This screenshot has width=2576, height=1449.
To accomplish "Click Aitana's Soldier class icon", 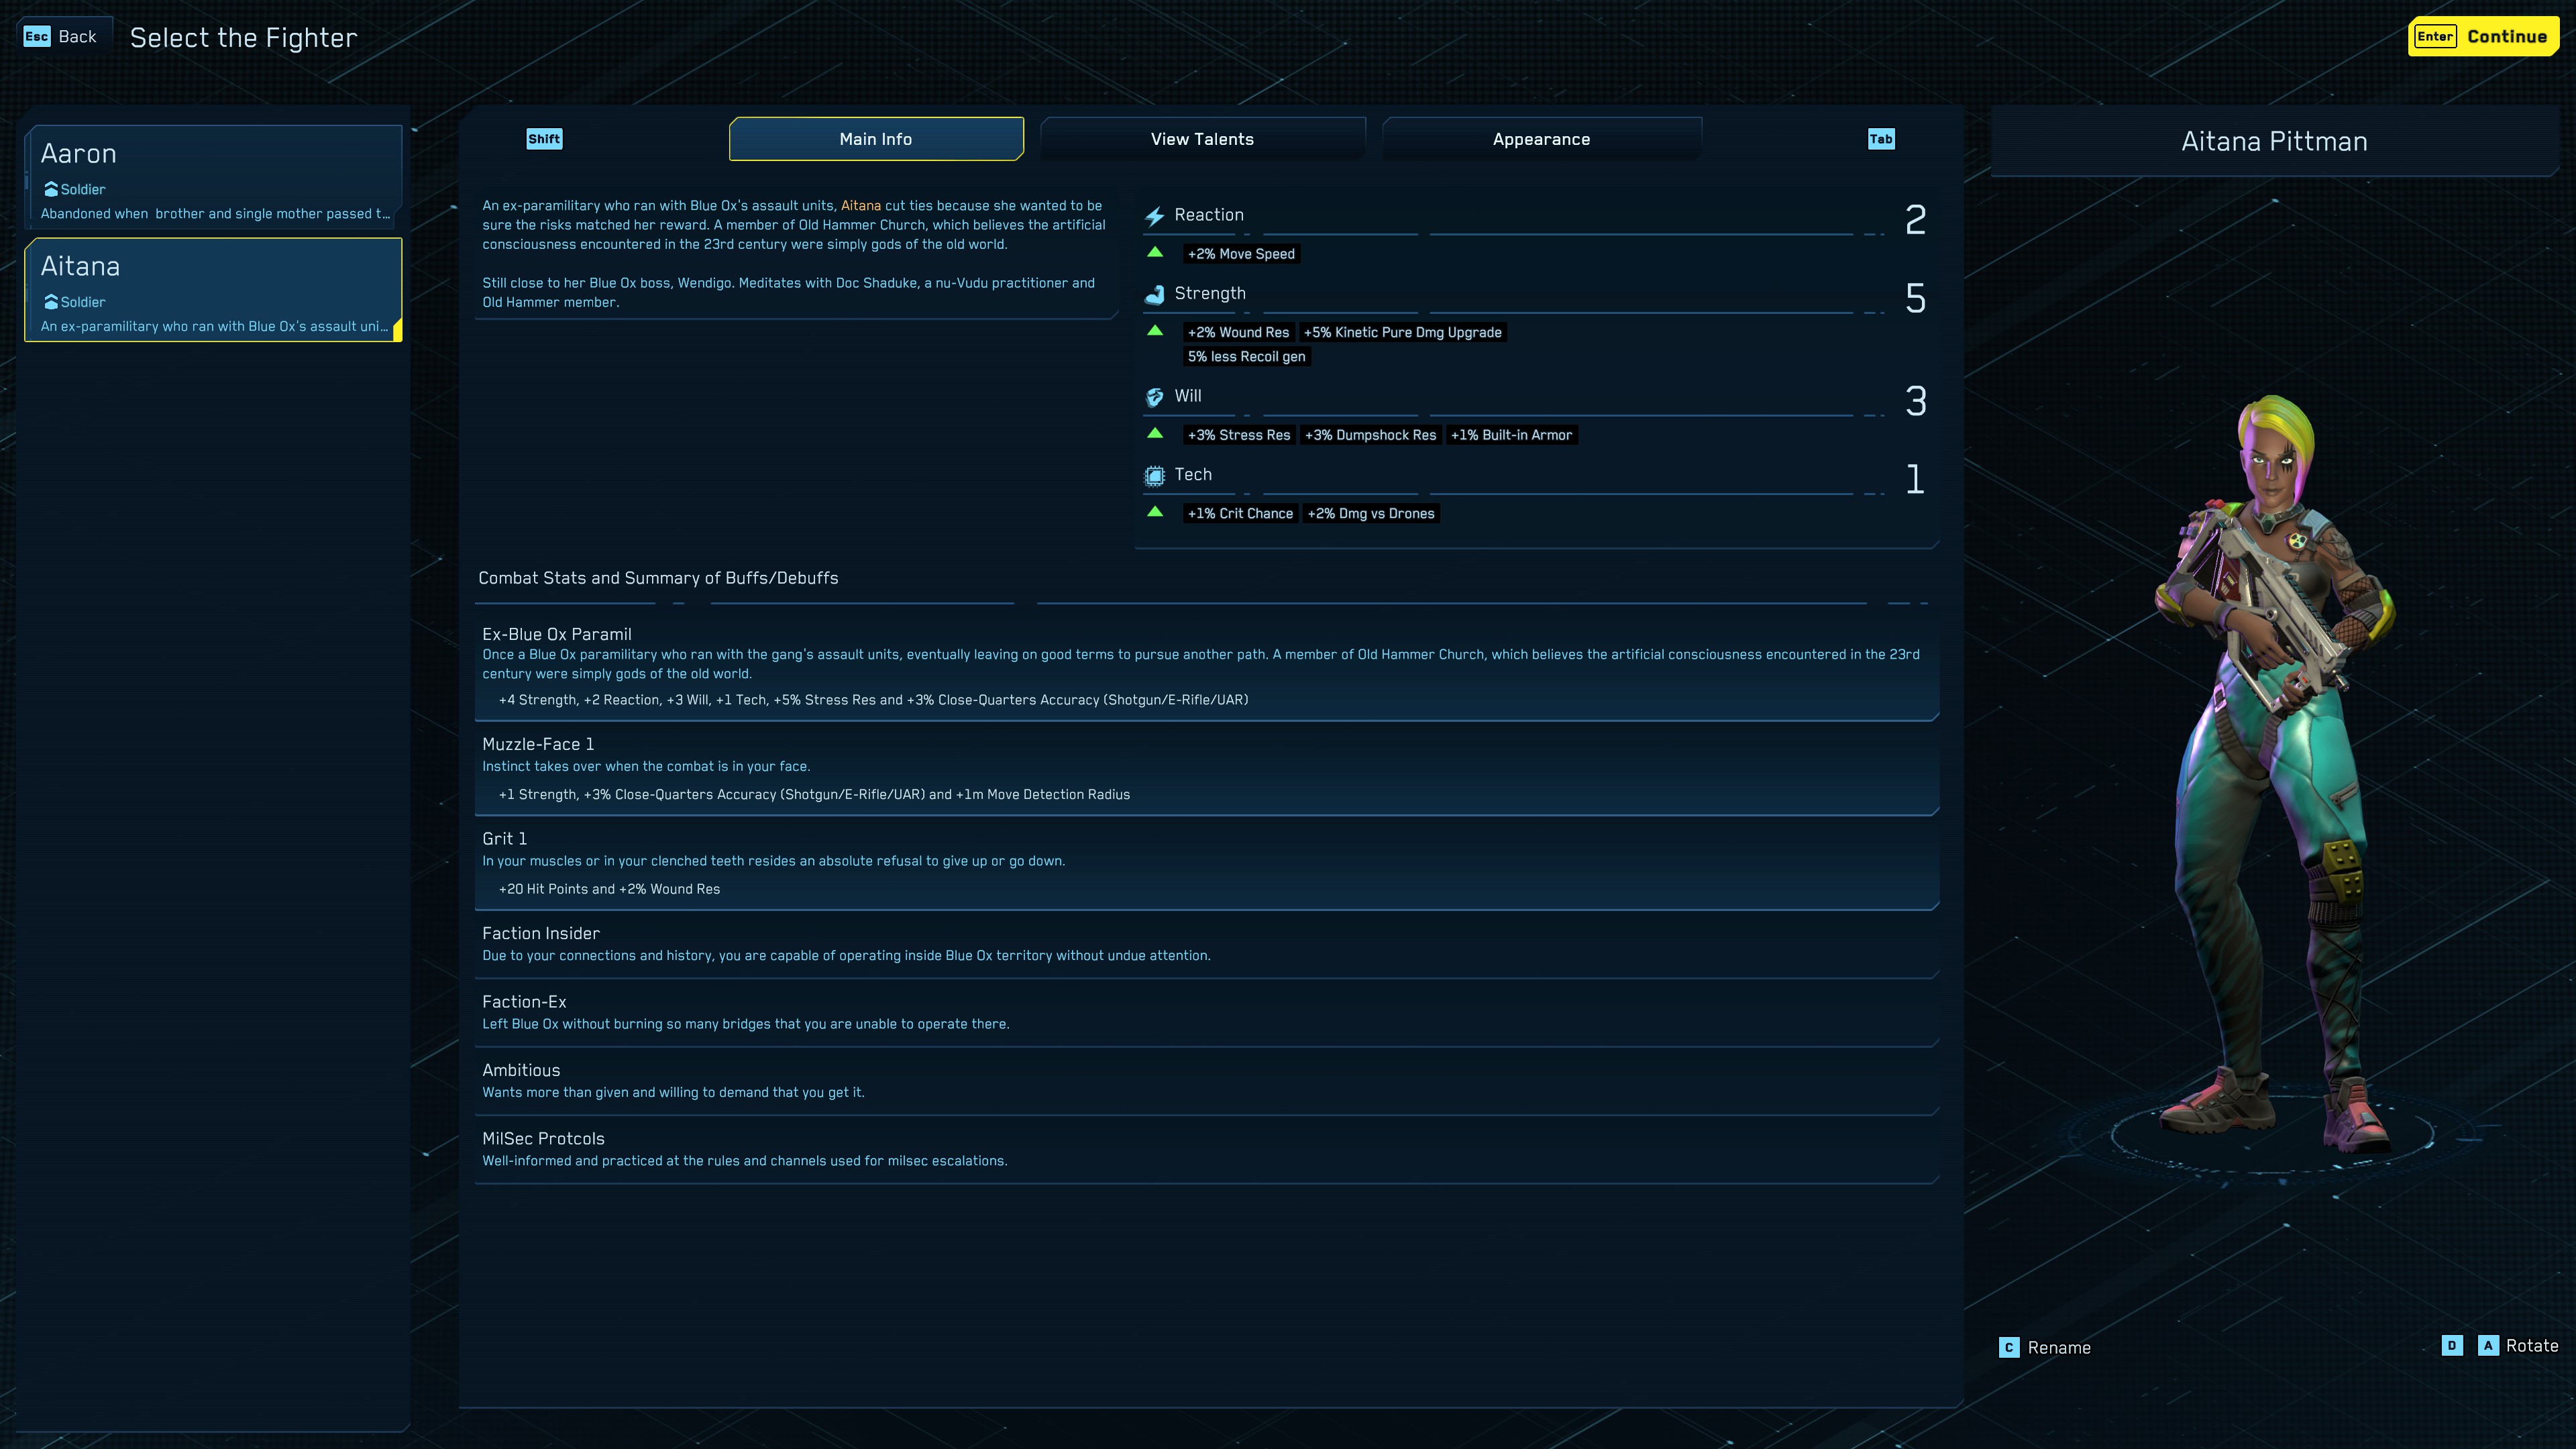I will click(x=51, y=302).
